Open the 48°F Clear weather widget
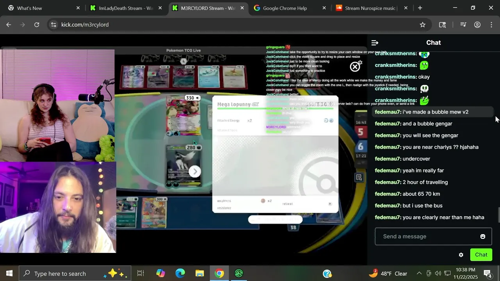This screenshot has width=500, height=281. click(x=388, y=274)
